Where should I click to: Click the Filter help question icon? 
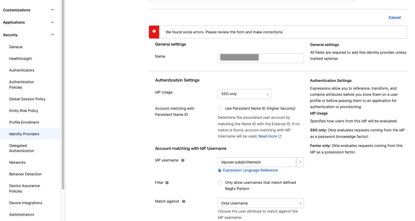tap(167, 183)
